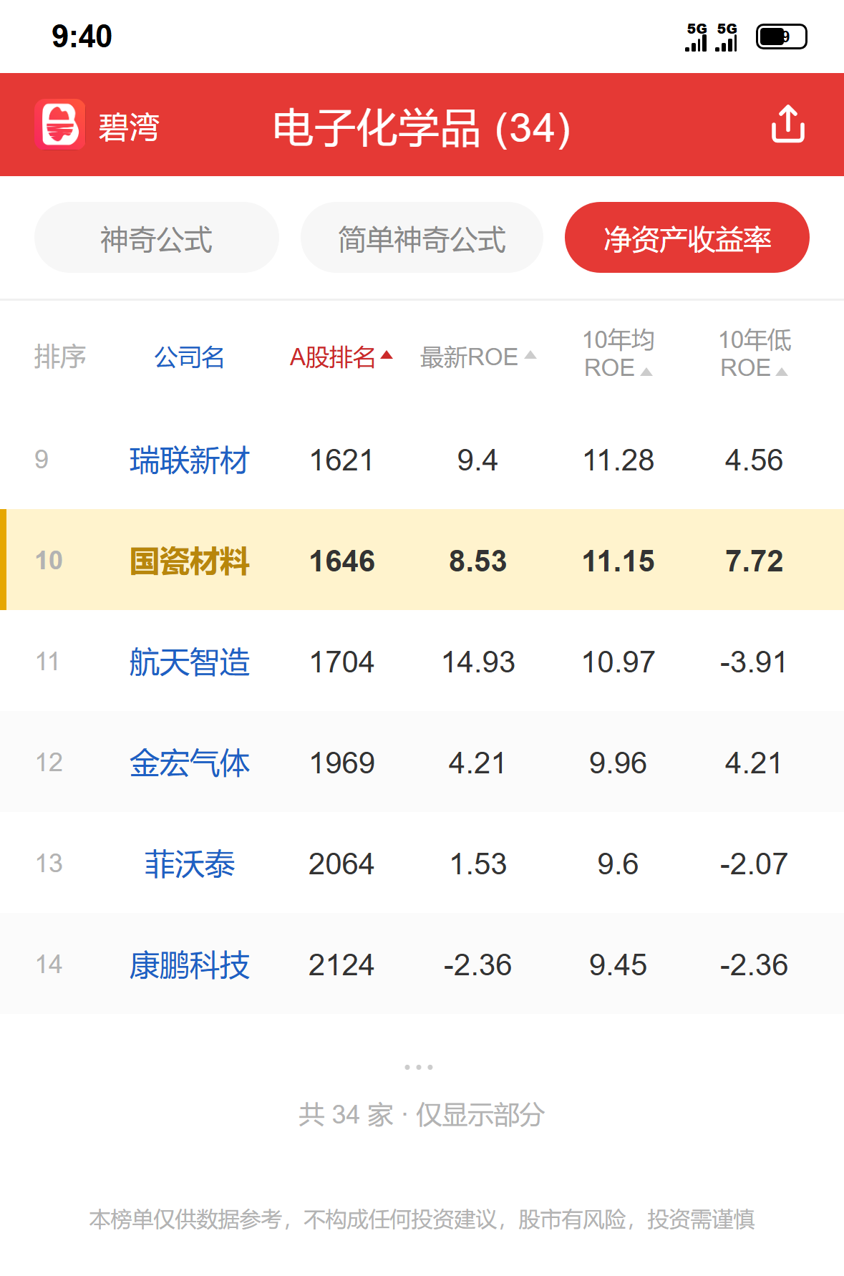Tap 10-year average ROE 9.6
Image resolution: width=844 pixels, height=1276 pixels.
619,864
